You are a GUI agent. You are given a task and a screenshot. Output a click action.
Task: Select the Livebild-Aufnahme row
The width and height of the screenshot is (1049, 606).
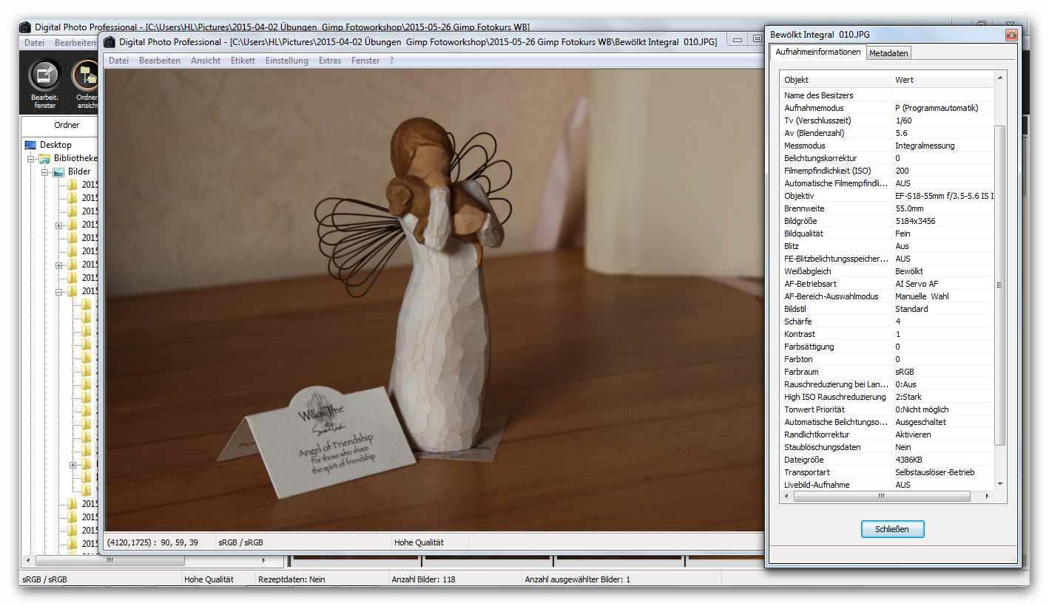click(888, 485)
